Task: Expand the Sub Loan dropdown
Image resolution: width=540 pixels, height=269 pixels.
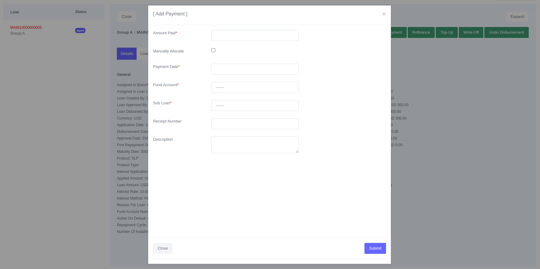Action: [x=255, y=106]
